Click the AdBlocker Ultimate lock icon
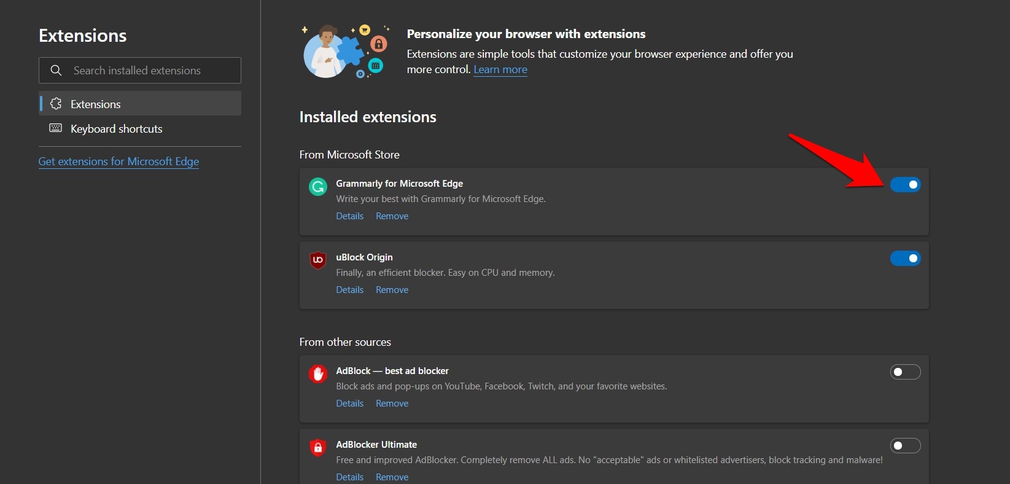 [317, 448]
